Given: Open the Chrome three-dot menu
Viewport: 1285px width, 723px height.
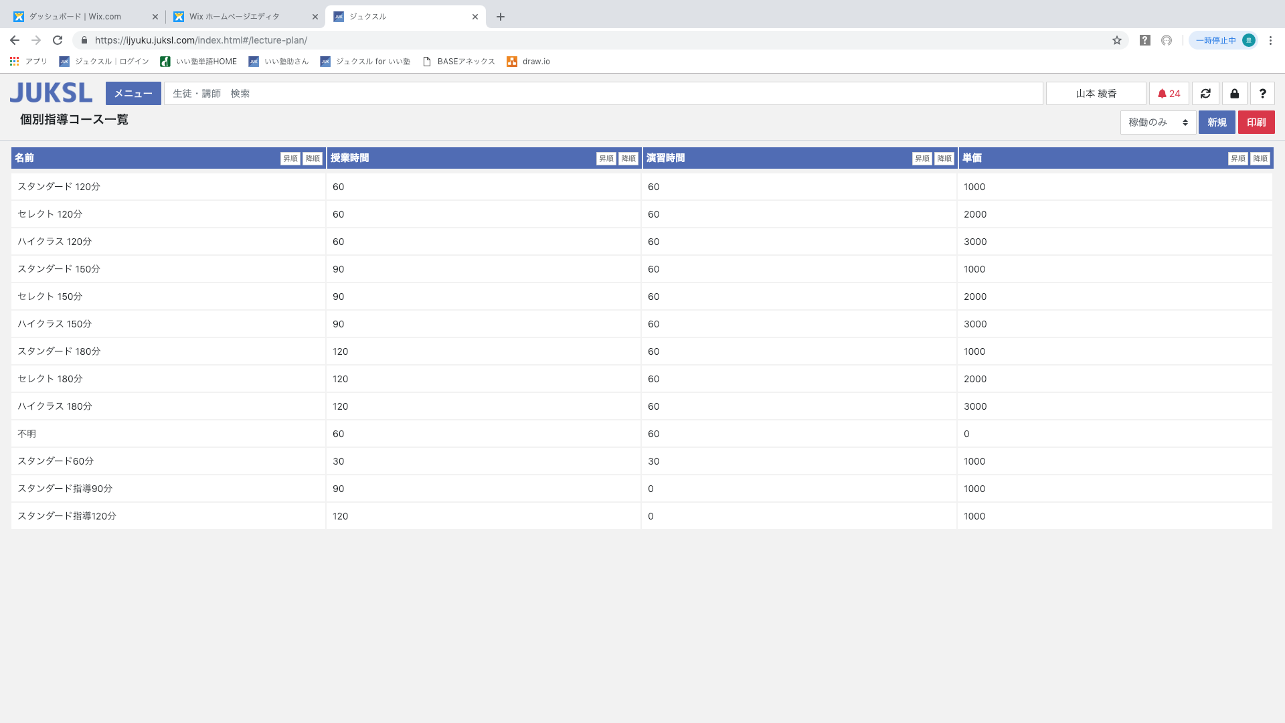Looking at the screenshot, I should point(1270,40).
